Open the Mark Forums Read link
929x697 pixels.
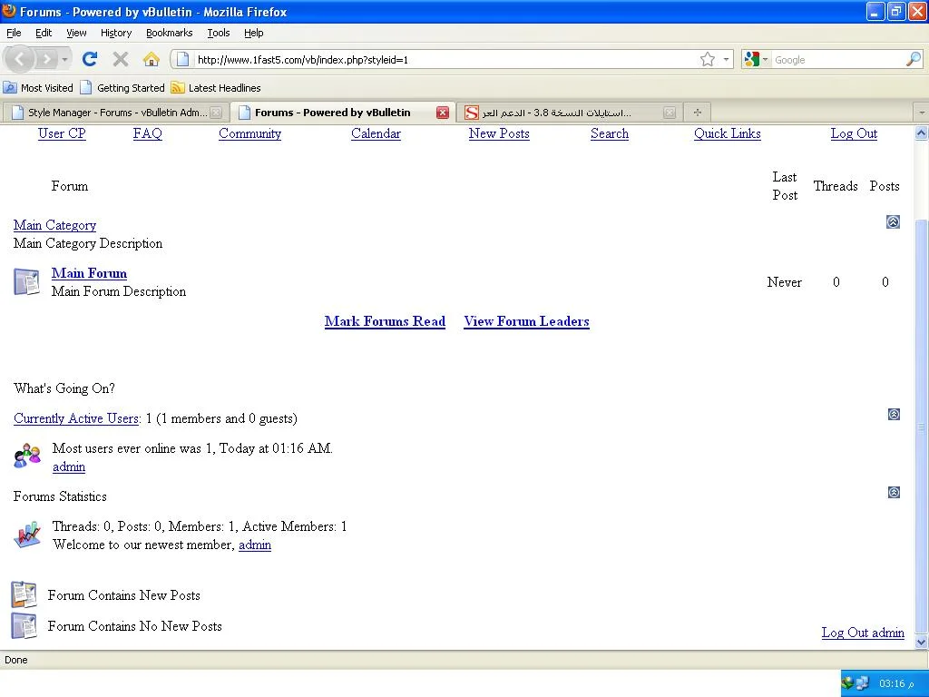tap(385, 321)
